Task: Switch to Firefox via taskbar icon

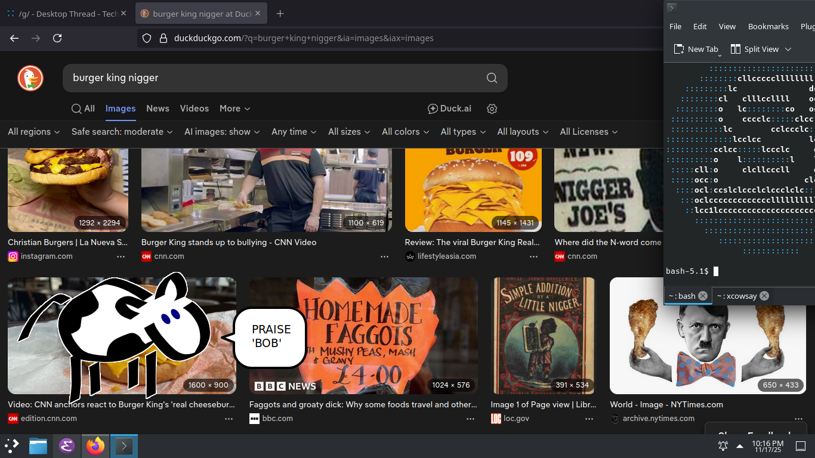Action: [x=95, y=446]
